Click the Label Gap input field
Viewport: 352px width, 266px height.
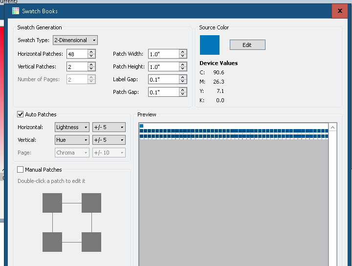[164, 80]
